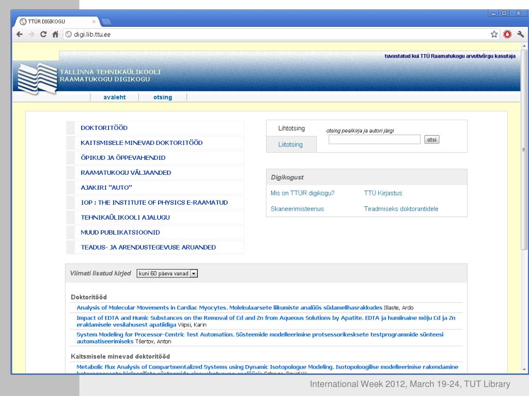Screen dimensions: 529x396
Task: Click the author name Viipsi, Karin
Action: (x=192, y=325)
